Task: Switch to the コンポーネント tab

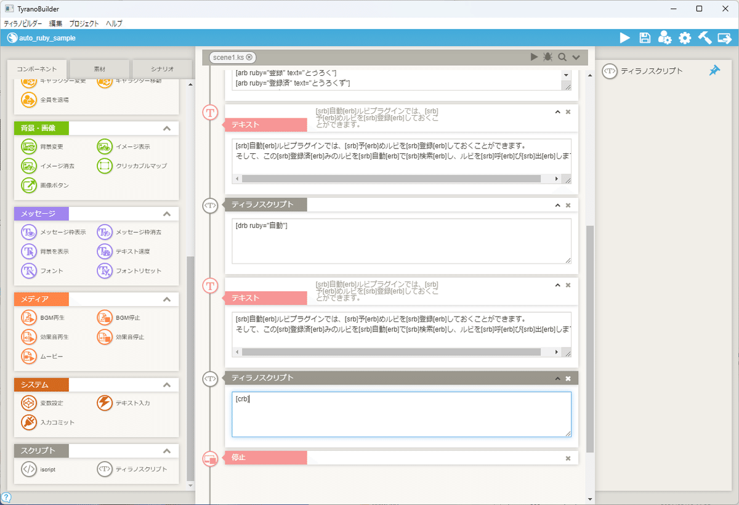Action: tap(37, 69)
